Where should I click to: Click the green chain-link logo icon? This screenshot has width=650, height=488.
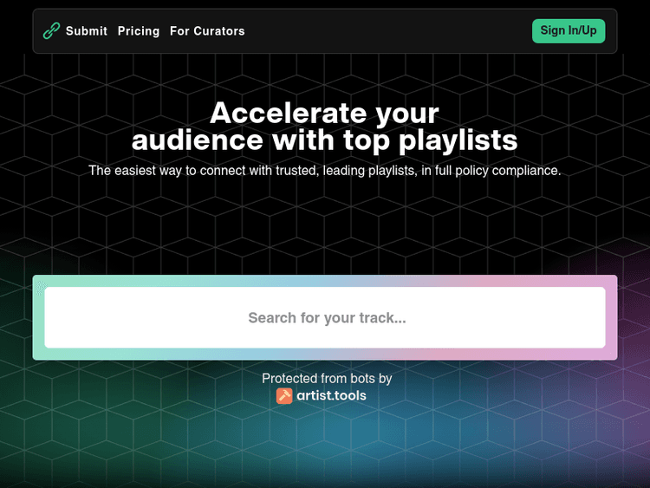click(50, 31)
